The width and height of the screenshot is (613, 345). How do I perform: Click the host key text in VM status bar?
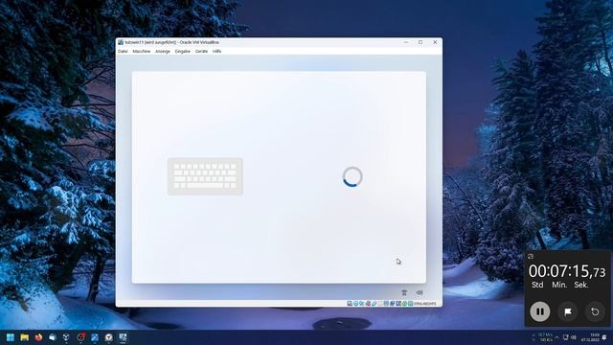[x=425, y=304]
